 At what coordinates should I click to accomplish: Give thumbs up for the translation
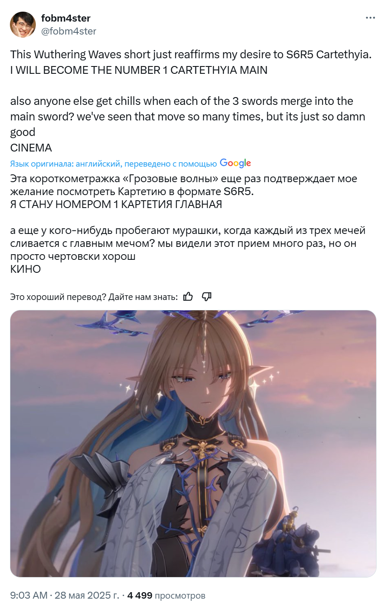[x=188, y=297]
